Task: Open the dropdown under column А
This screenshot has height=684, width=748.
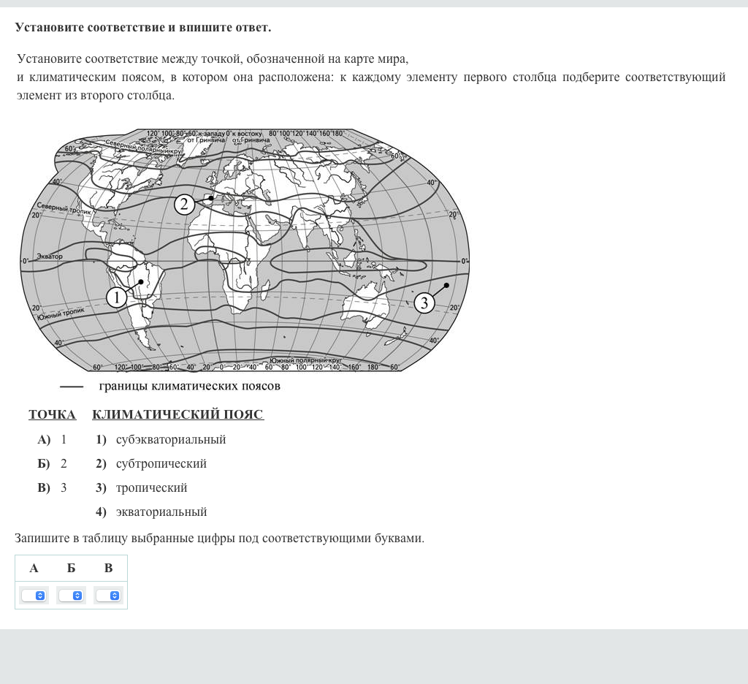Action: 34,596
